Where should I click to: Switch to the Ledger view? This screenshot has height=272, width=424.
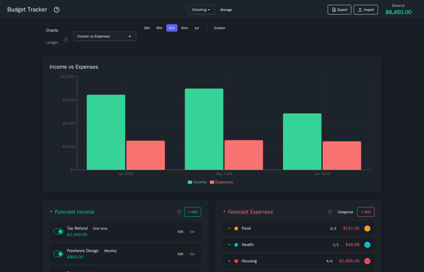[52, 43]
